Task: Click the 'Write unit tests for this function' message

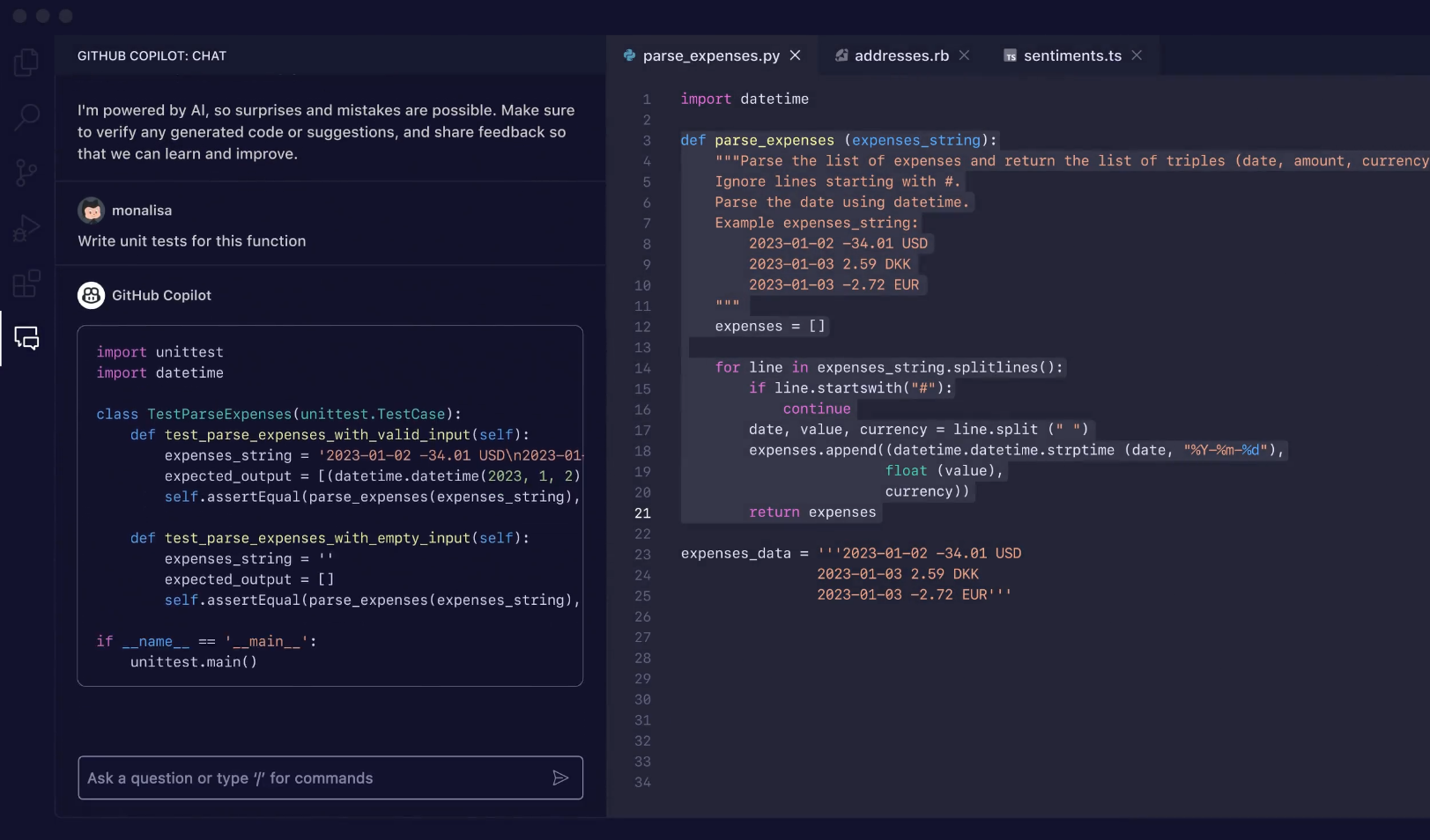Action: coord(192,240)
